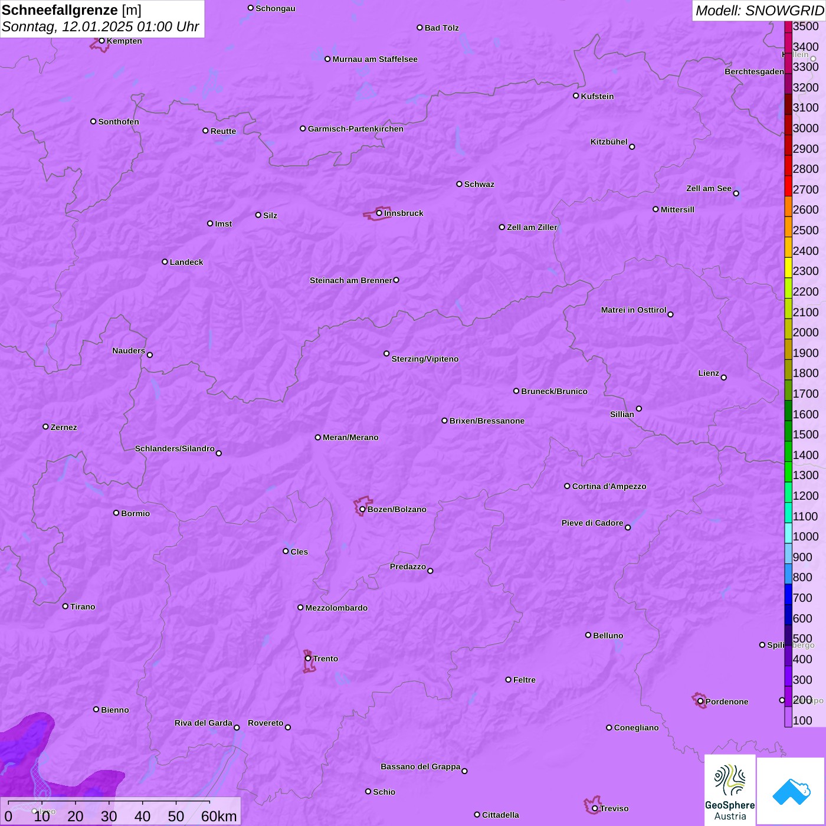Click the blue swatch beside 700
Viewport: 826px width, 826px height.
click(x=788, y=594)
